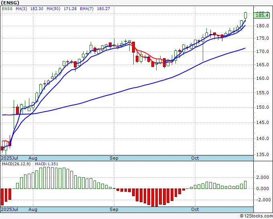This screenshot has height=219, width=273.
Task: Click the MA(3) legend label
Action: point(21,8)
